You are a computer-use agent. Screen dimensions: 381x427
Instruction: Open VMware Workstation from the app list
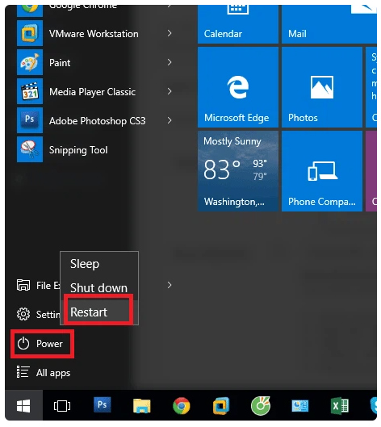coord(94,33)
